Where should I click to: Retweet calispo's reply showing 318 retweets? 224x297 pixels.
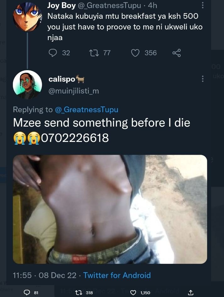tap(79, 292)
